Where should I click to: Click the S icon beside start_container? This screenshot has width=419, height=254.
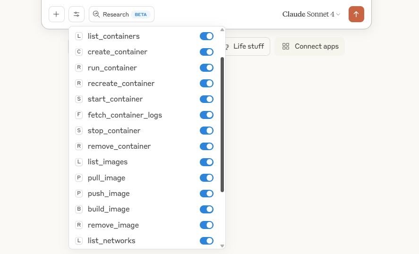click(x=79, y=99)
